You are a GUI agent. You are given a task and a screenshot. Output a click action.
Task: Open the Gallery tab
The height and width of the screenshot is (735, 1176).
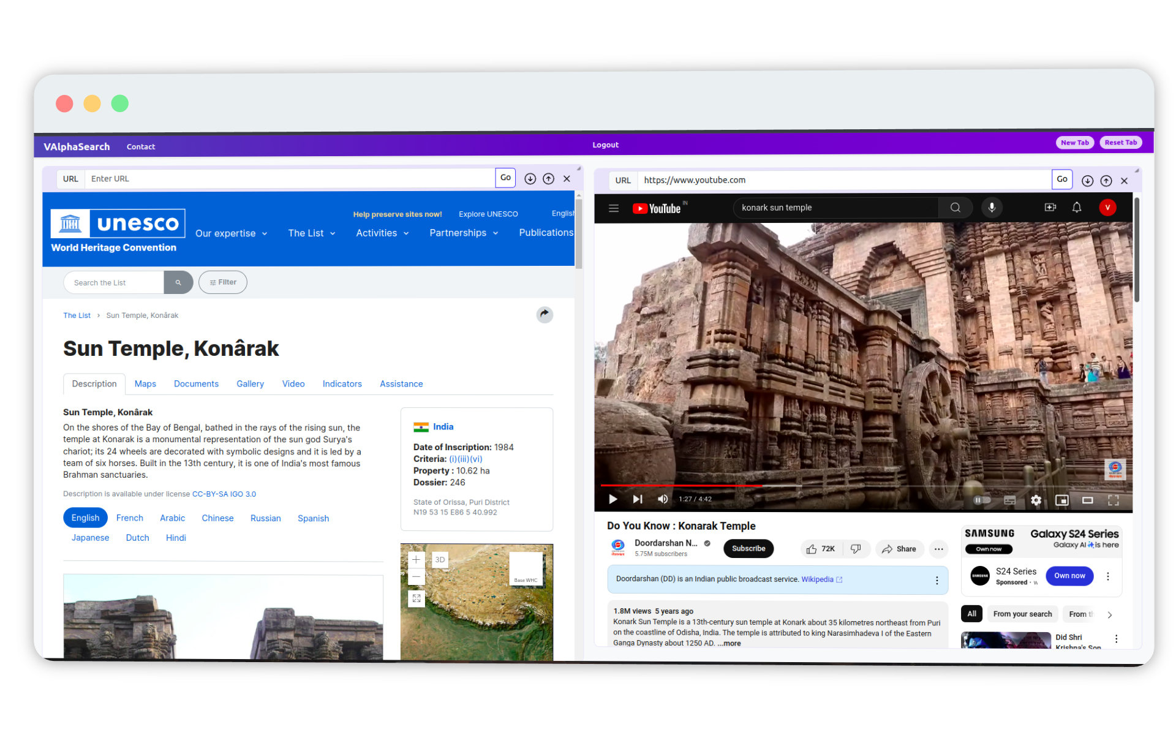coord(250,384)
